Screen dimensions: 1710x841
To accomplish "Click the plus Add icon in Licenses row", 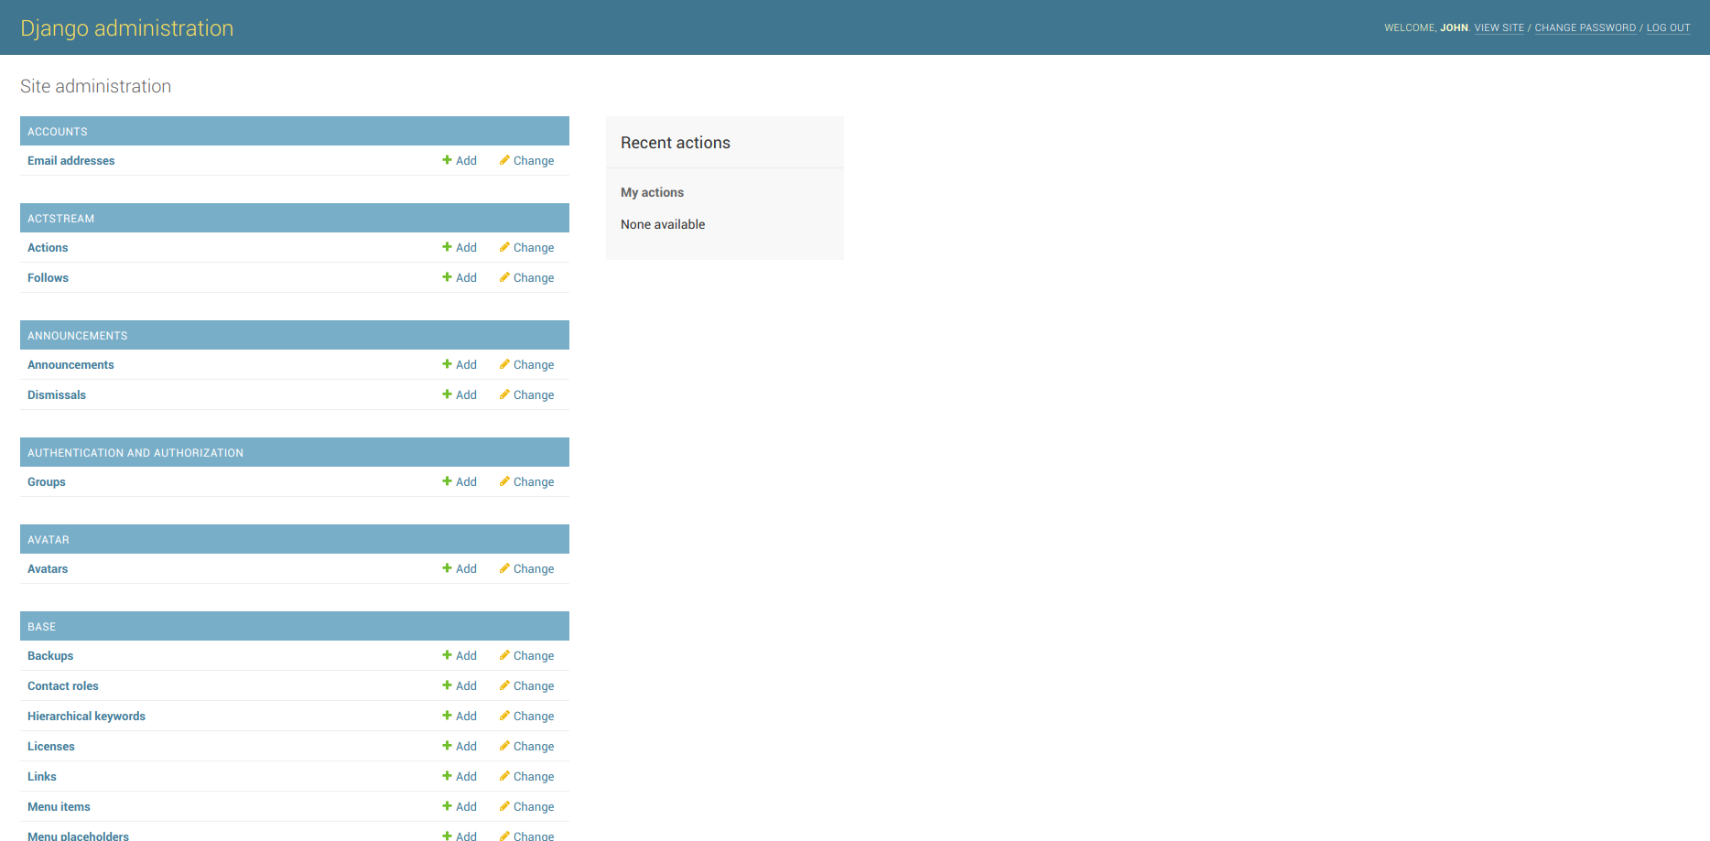I will click(x=447, y=746).
